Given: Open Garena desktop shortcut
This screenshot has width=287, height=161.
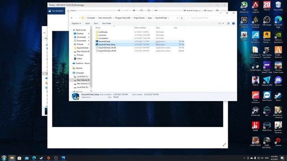Looking at the screenshot, I should pyautogui.click(x=278, y=141).
